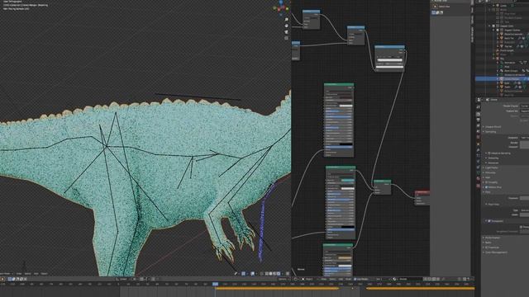The image size is (529, 297).
Task: Open the Texture properties tab icon
Action: click(x=479, y=186)
